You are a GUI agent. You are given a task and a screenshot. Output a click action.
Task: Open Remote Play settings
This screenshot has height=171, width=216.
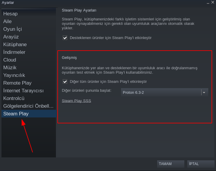17,83
